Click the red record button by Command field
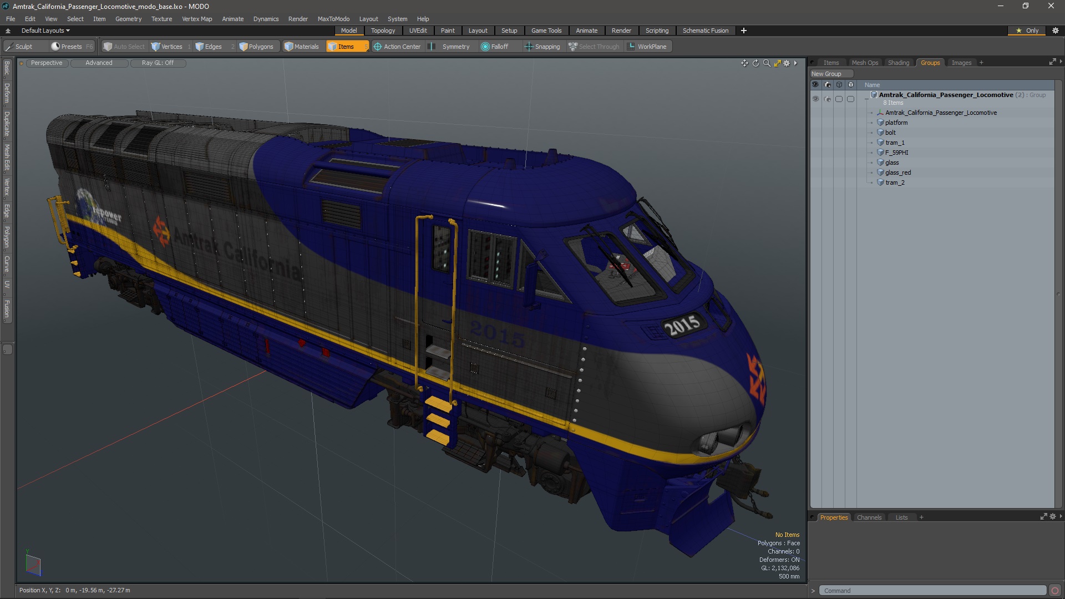1065x599 pixels. pos(1055,591)
